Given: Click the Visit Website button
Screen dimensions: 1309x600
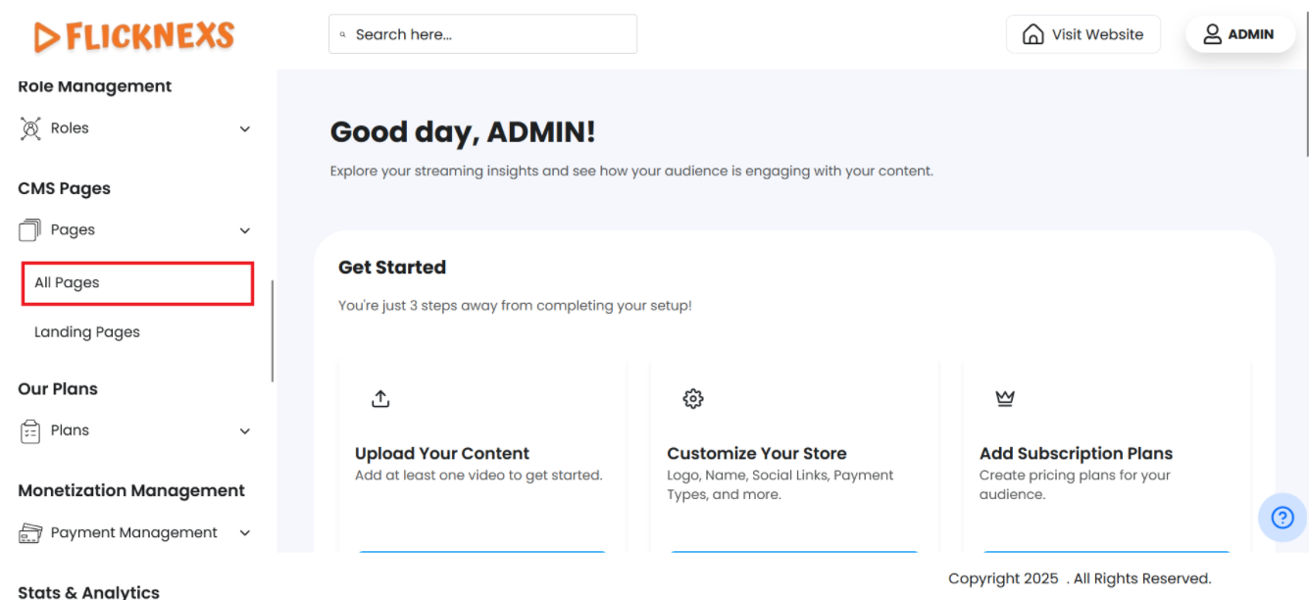Looking at the screenshot, I should coord(1082,34).
